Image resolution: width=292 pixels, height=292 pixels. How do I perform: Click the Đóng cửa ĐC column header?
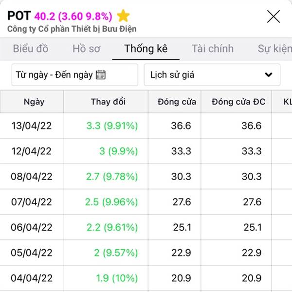pos(238,102)
